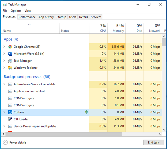Switch to the Performance tab

pyautogui.click(x=27, y=17)
